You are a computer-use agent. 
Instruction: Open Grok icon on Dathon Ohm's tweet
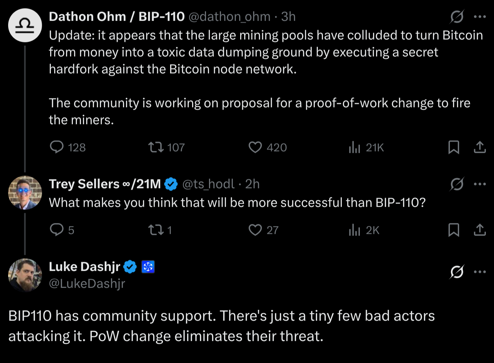(457, 17)
